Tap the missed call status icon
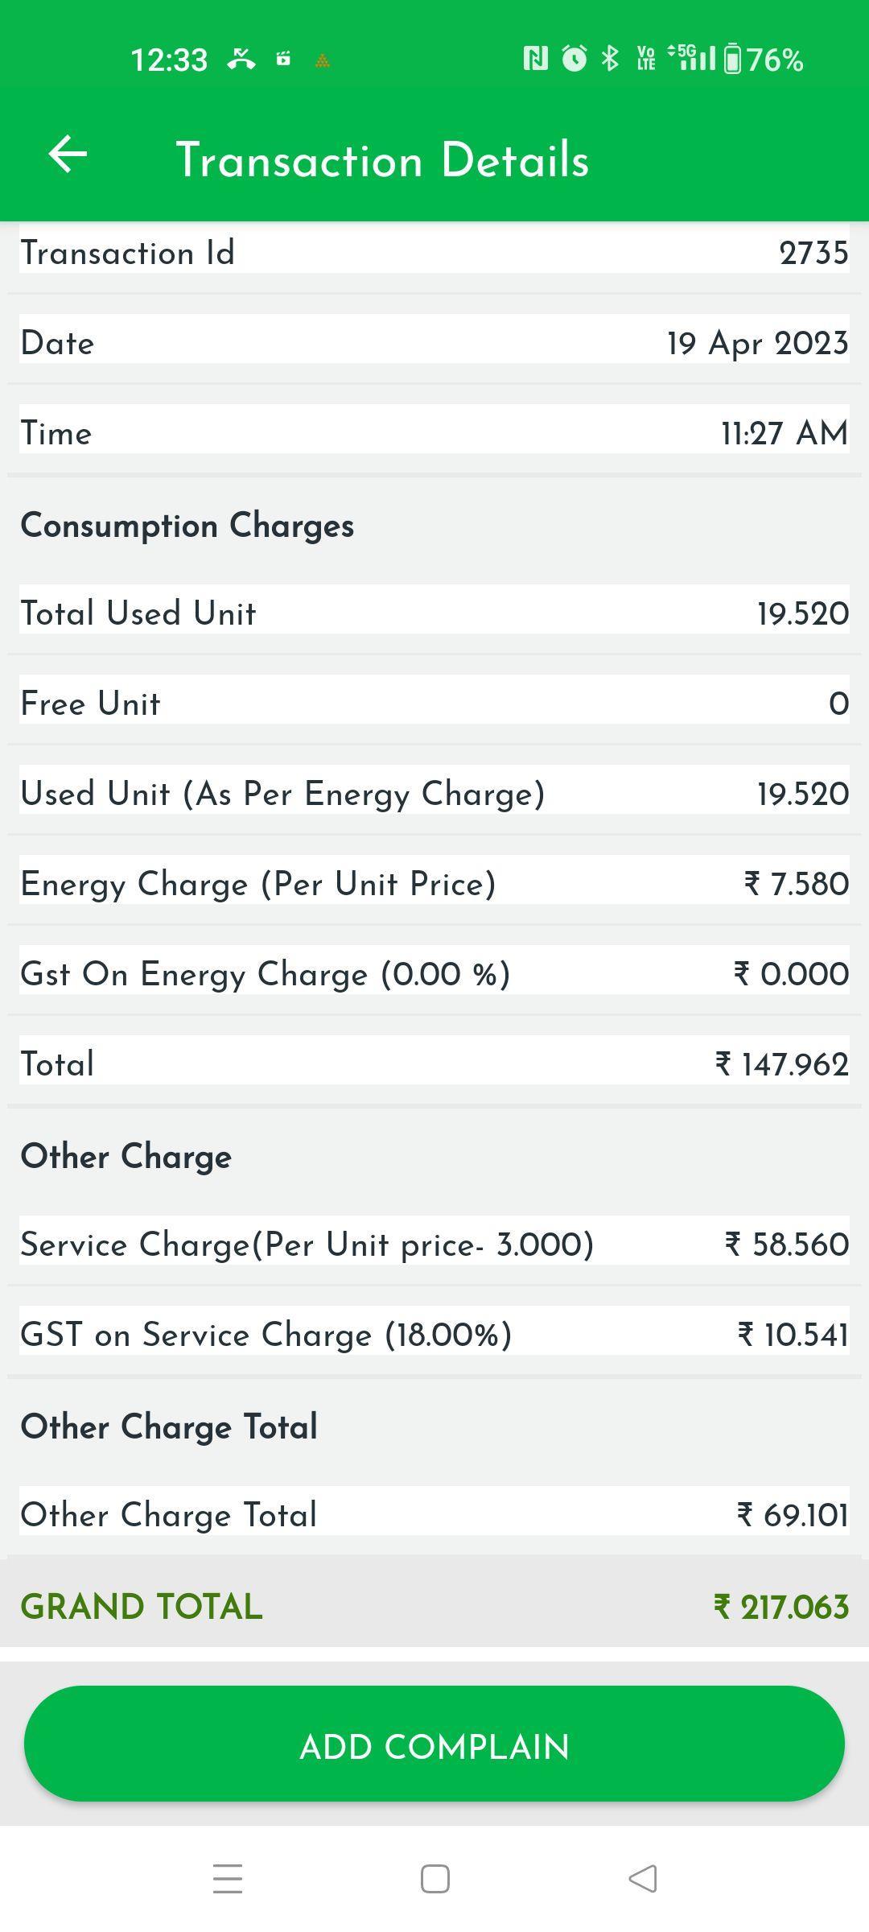Image resolution: width=869 pixels, height=1932 pixels. point(241,59)
